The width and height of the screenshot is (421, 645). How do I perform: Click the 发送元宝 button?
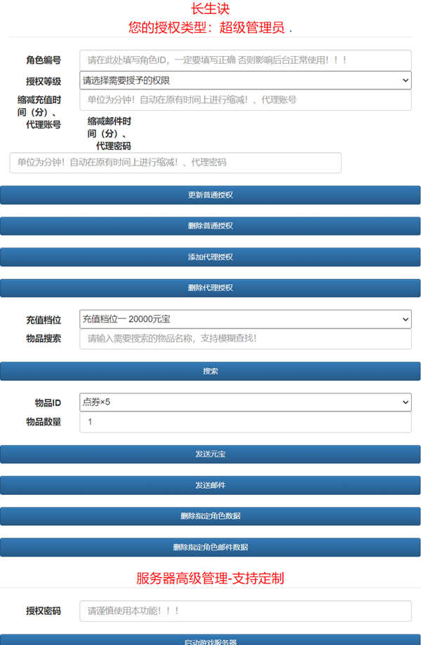click(x=210, y=454)
